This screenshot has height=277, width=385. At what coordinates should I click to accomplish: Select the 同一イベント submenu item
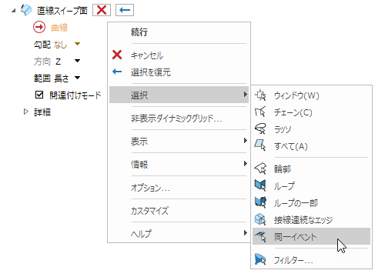pos(311,236)
